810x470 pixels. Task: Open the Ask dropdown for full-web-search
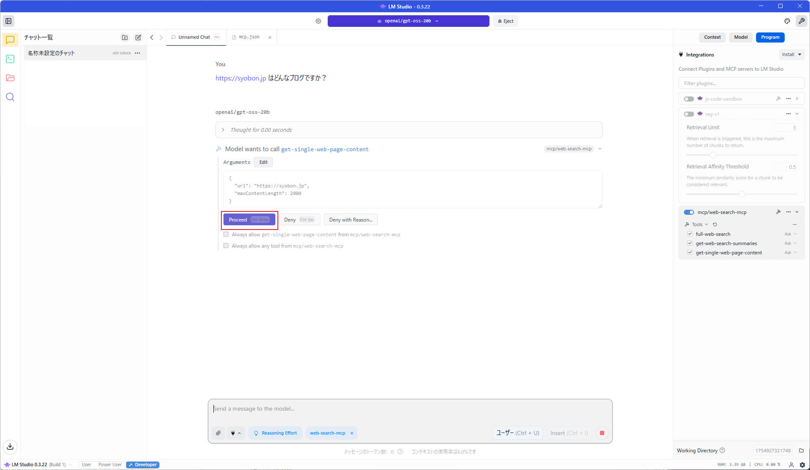[x=790, y=234]
